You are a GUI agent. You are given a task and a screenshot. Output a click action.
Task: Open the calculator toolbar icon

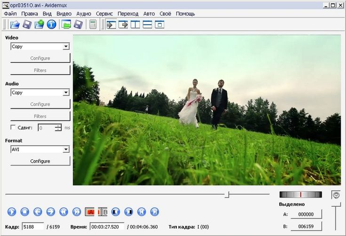(93, 24)
